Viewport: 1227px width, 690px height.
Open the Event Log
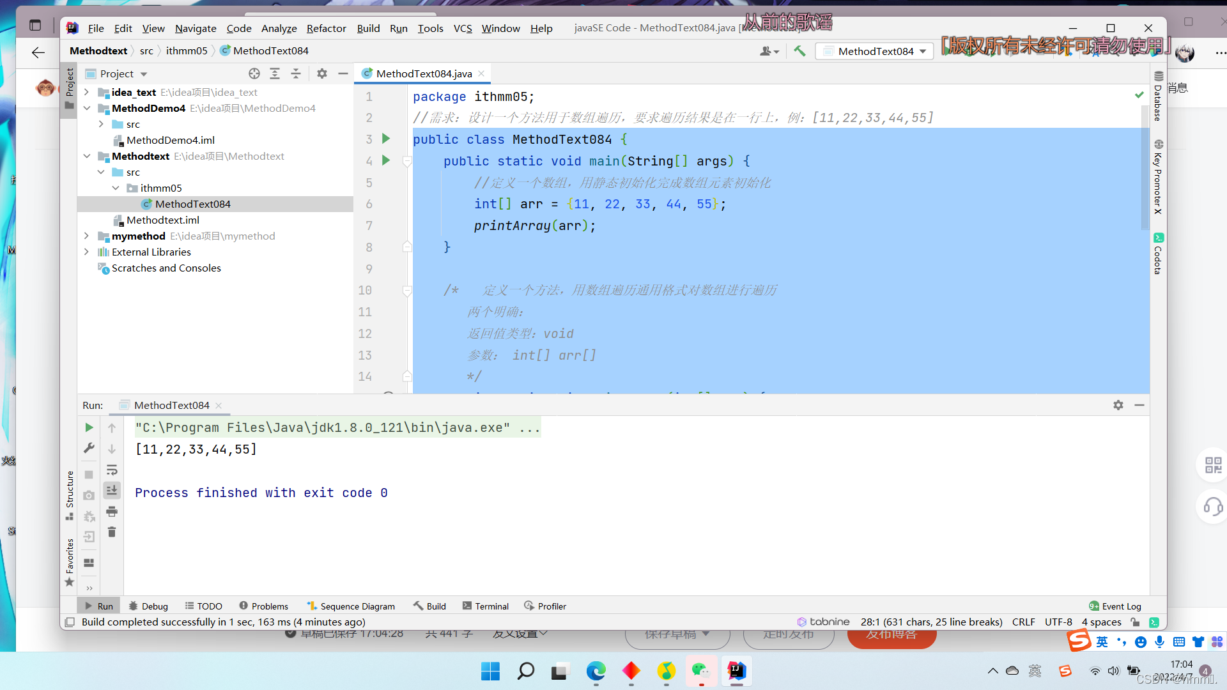[1115, 606]
